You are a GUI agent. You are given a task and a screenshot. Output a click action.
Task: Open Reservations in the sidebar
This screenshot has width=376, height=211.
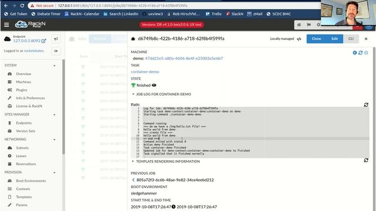tap(26, 164)
